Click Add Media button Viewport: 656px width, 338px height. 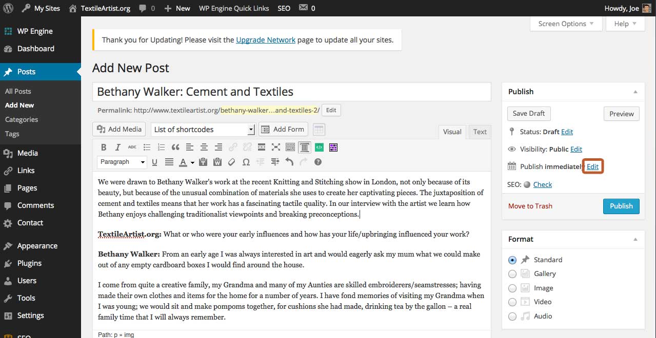click(119, 130)
